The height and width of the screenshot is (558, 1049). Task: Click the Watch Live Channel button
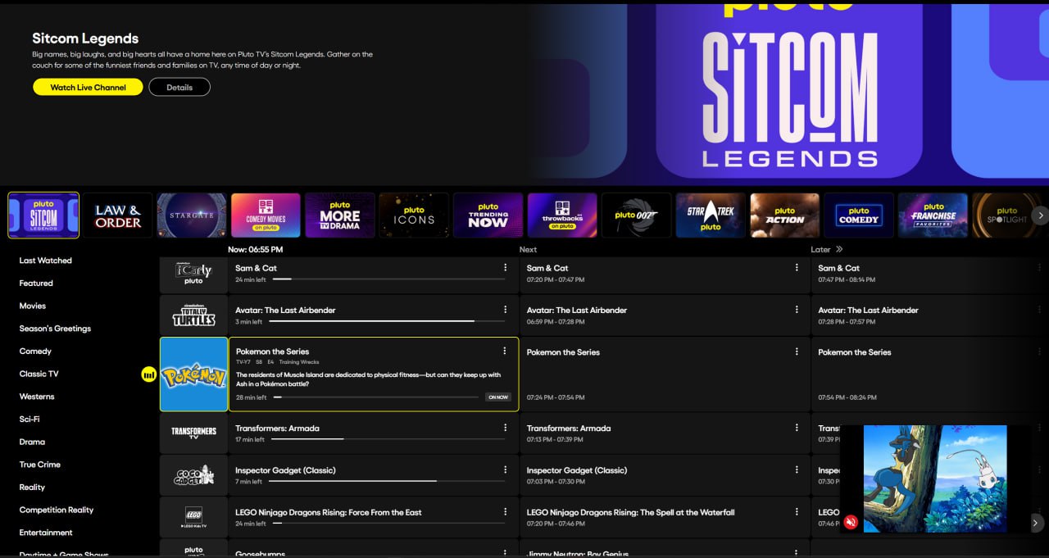click(88, 87)
